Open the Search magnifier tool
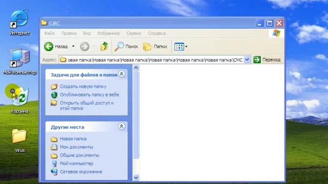The image size is (328, 184). (x=126, y=47)
